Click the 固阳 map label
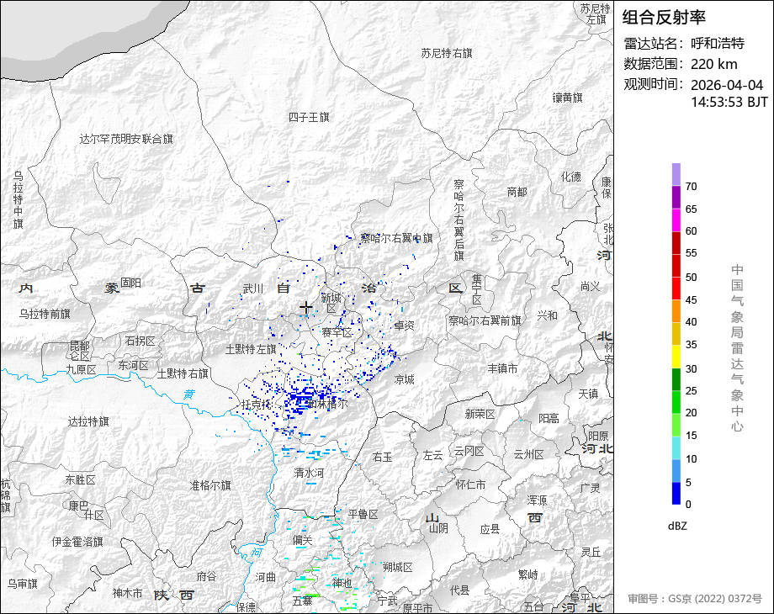Viewport: 774px width, 614px height. click(x=130, y=283)
